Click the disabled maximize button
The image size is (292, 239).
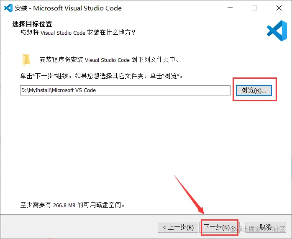[254, 8]
